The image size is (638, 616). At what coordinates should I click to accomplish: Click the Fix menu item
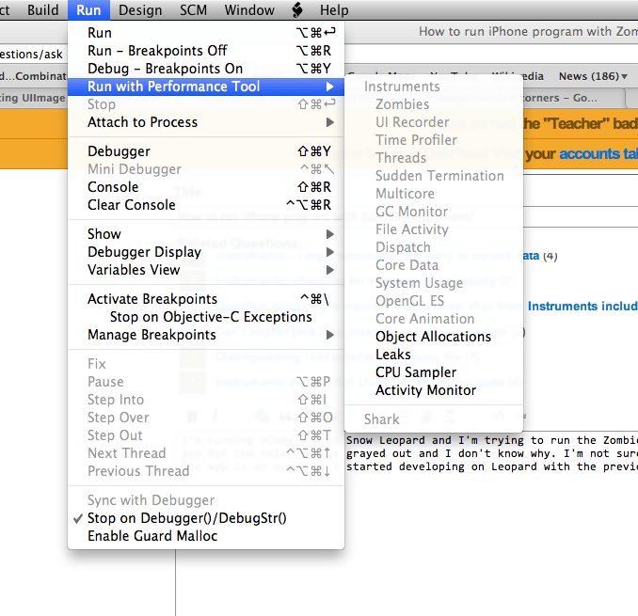coord(206,364)
